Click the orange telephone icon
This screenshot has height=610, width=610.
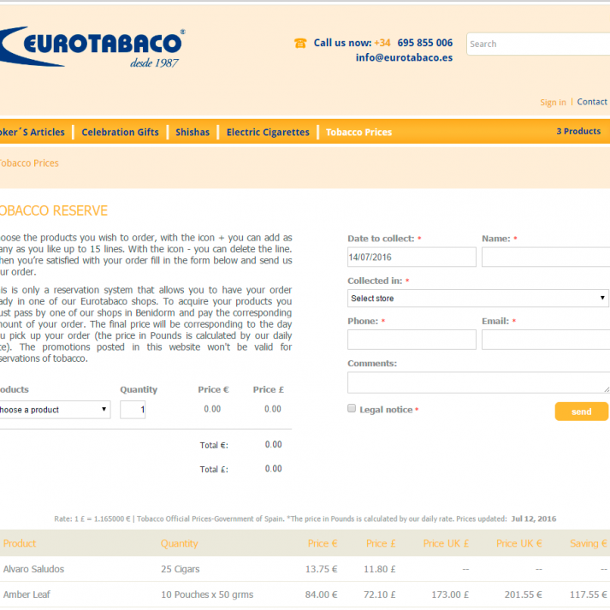(x=300, y=43)
